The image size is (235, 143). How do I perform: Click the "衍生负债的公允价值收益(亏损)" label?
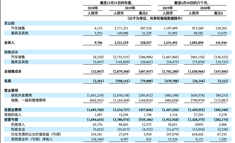tap(36, 134)
